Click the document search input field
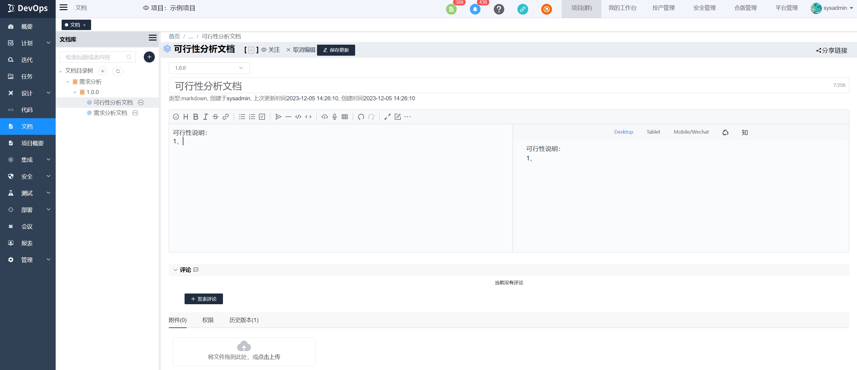The width and height of the screenshot is (857, 370). (94, 57)
